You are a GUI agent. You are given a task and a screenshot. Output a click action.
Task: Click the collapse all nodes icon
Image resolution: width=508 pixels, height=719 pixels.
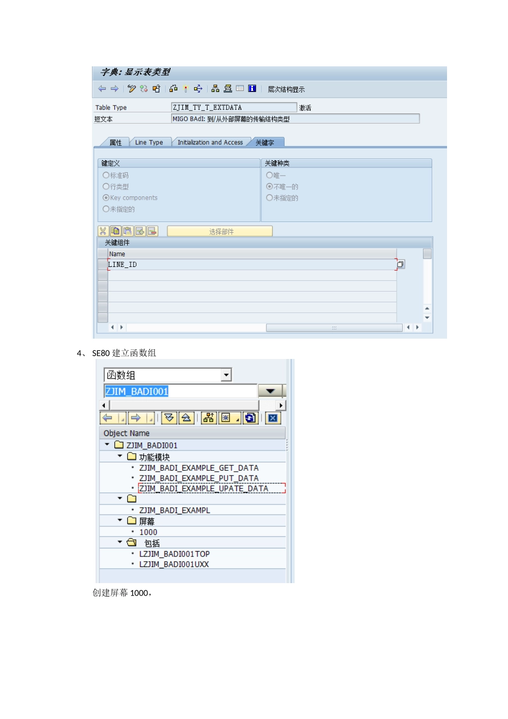pyautogui.click(x=186, y=418)
